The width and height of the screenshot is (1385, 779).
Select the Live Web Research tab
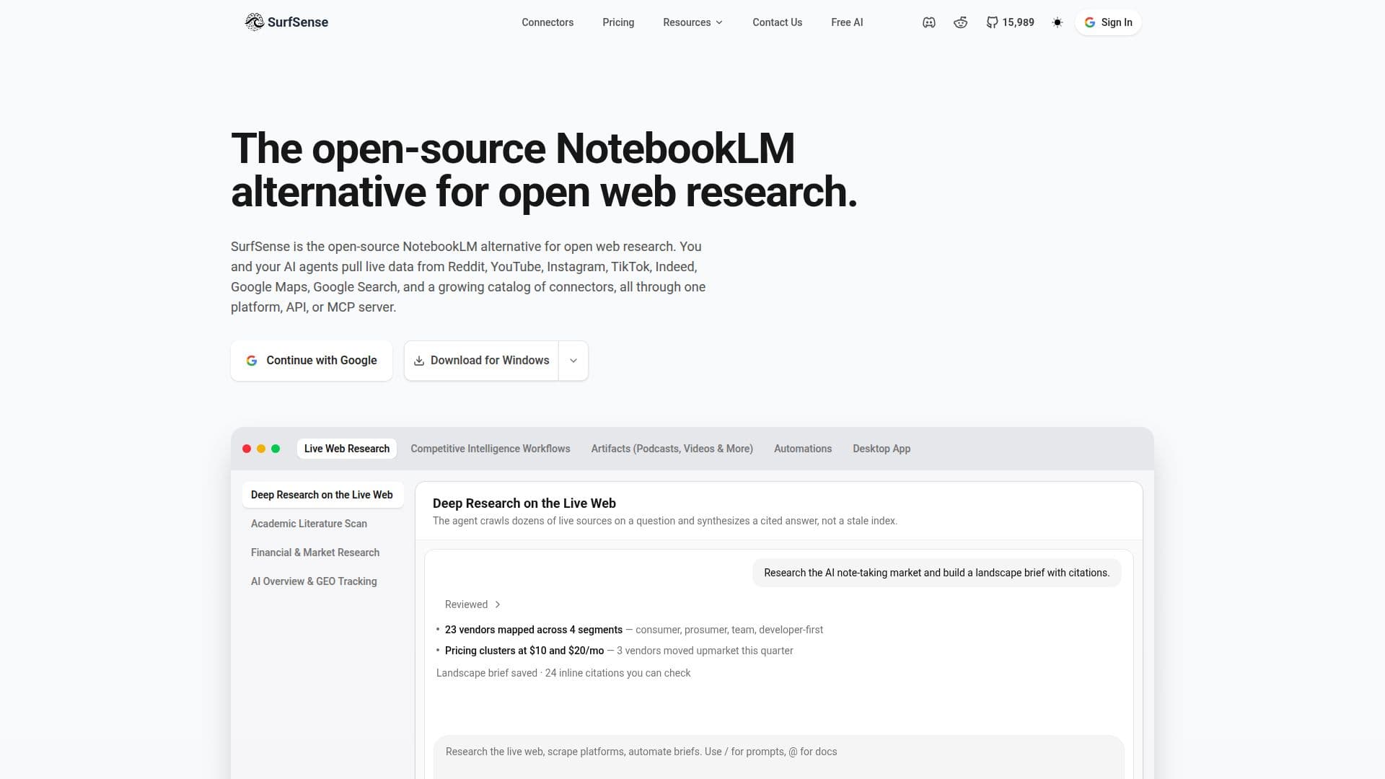[347, 449]
